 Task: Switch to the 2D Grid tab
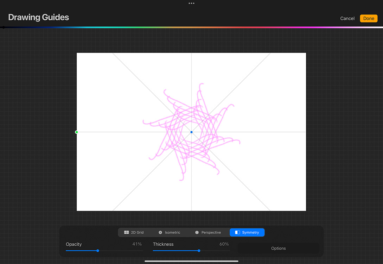135,232
